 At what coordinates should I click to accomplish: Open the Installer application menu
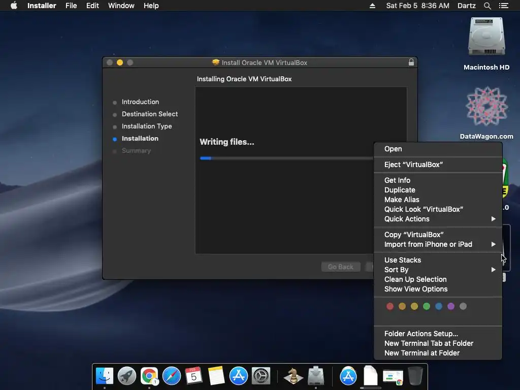(x=42, y=6)
